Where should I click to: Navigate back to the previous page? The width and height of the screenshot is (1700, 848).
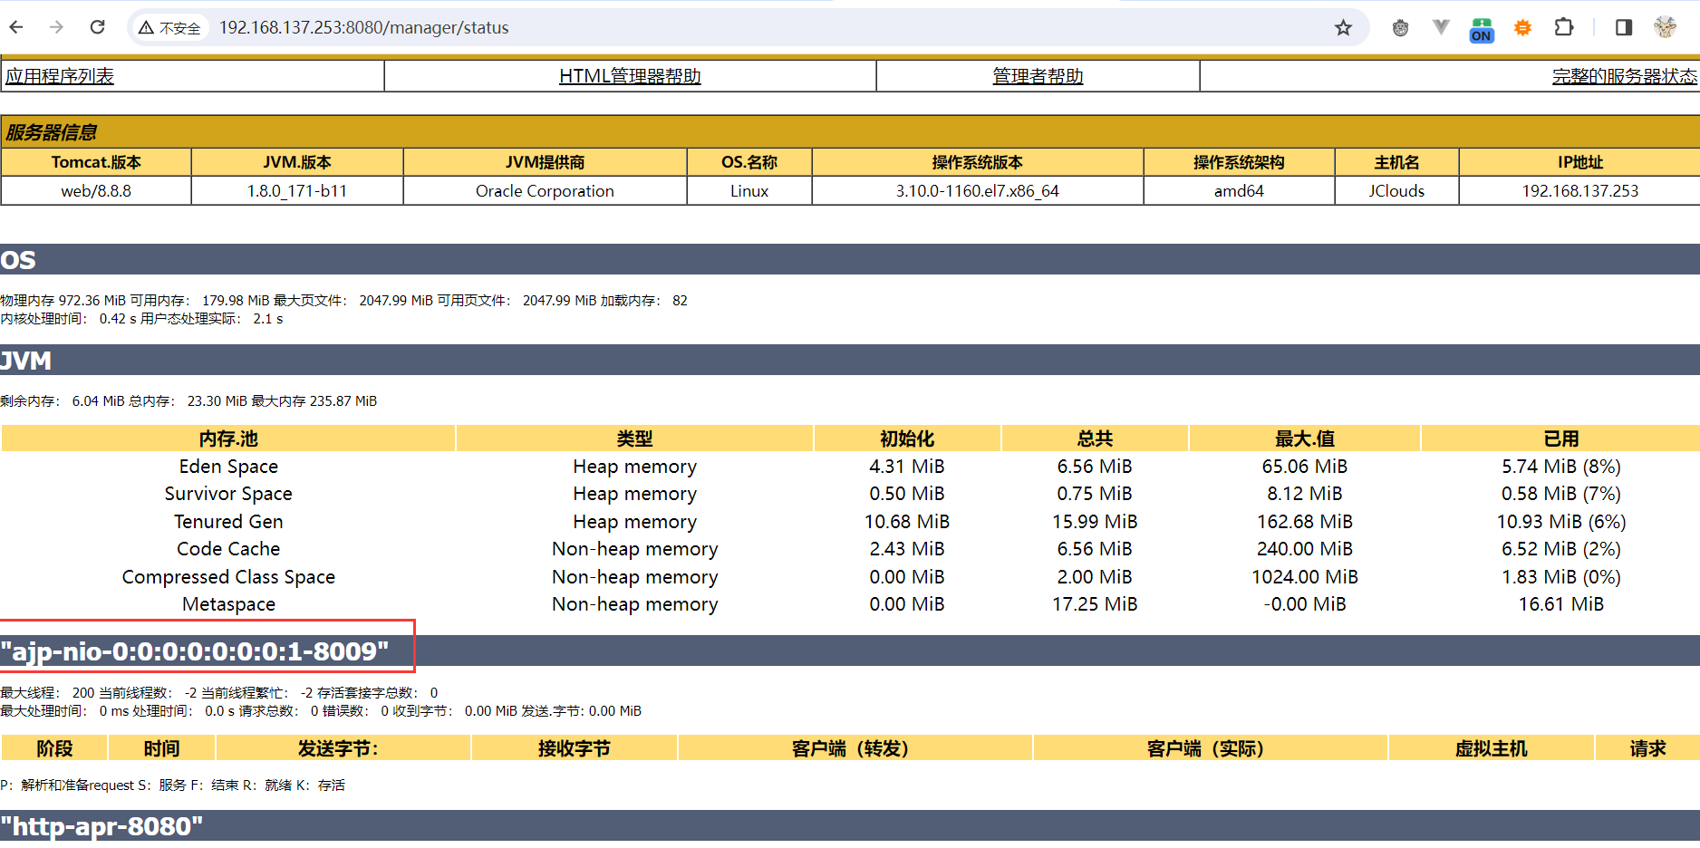pyautogui.click(x=16, y=27)
